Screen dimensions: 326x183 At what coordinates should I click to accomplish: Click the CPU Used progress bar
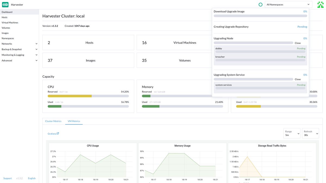tap(88, 106)
